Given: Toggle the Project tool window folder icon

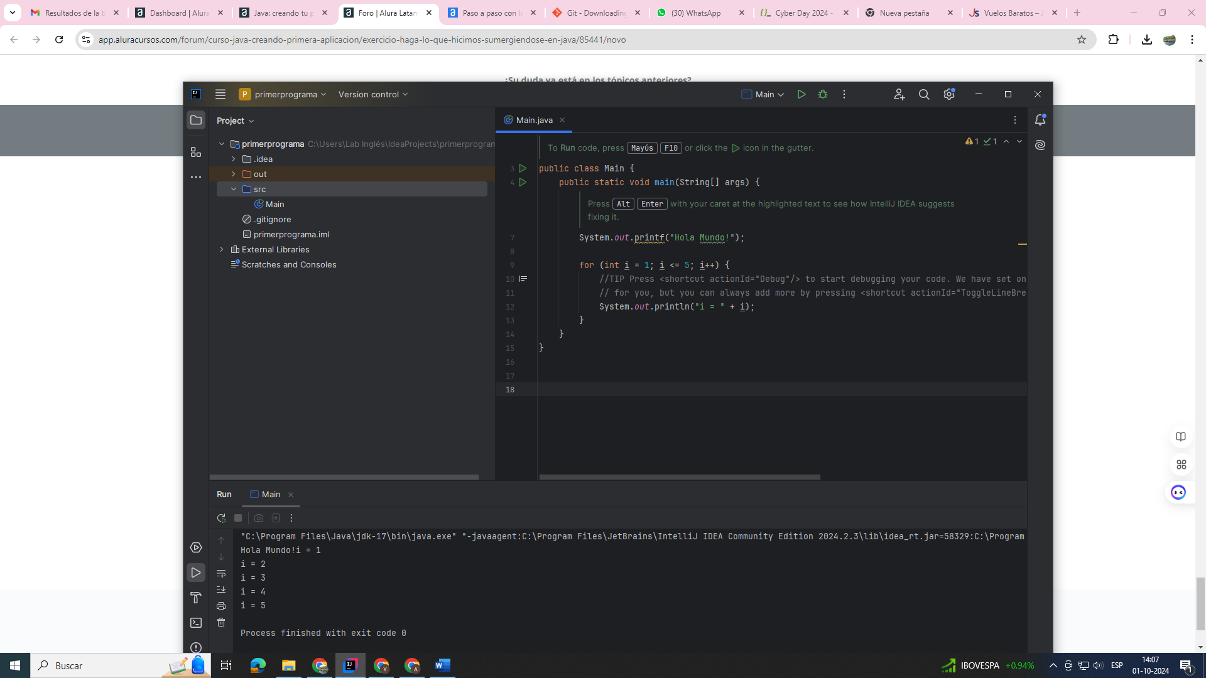Looking at the screenshot, I should click(x=196, y=120).
